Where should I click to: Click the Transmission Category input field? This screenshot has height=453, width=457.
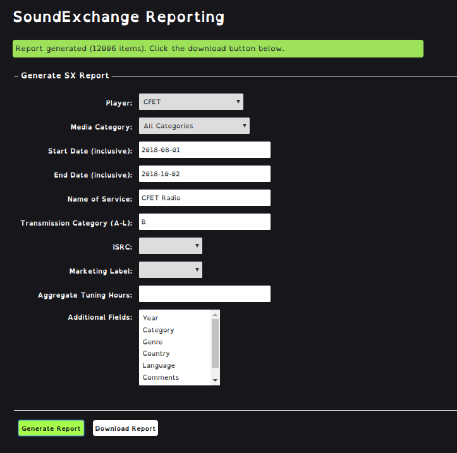pos(205,222)
